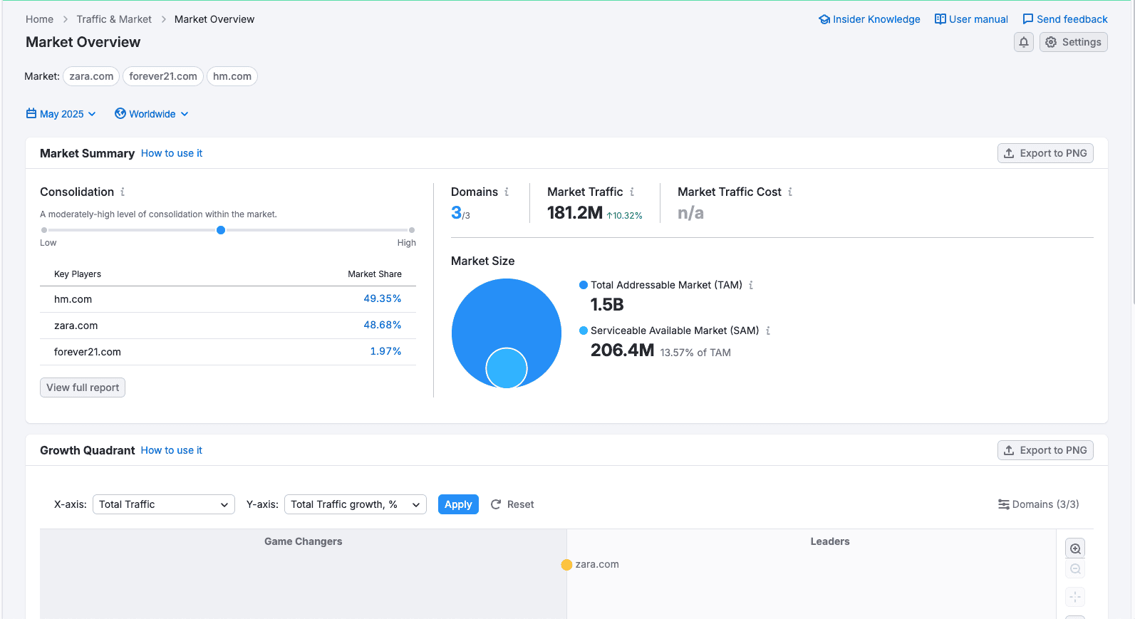
Task: Go to the Home breadcrumb
Action: pos(39,19)
